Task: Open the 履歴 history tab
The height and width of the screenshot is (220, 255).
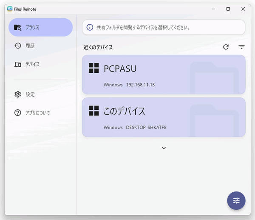Action: coord(40,46)
